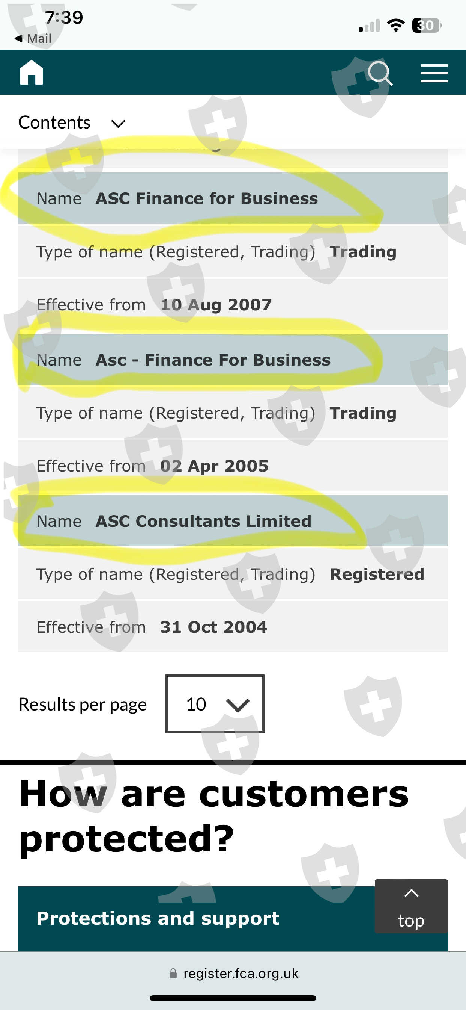Tap the Effective from 10 Aug 2007 row

tap(233, 305)
